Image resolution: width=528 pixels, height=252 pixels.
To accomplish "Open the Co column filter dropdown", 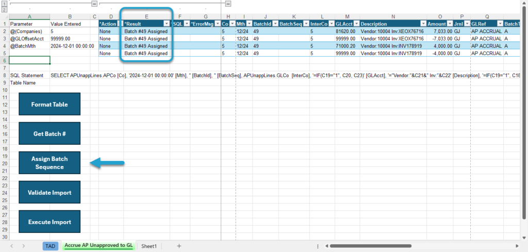I will (x=232, y=24).
